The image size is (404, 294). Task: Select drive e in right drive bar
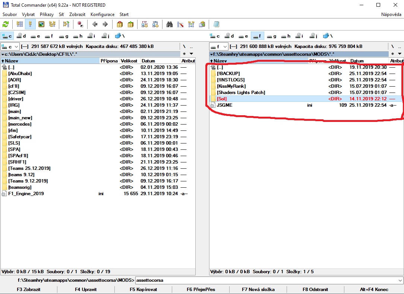click(243, 36)
